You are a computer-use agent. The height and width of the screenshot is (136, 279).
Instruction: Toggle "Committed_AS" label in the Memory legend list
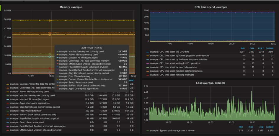[32, 88]
